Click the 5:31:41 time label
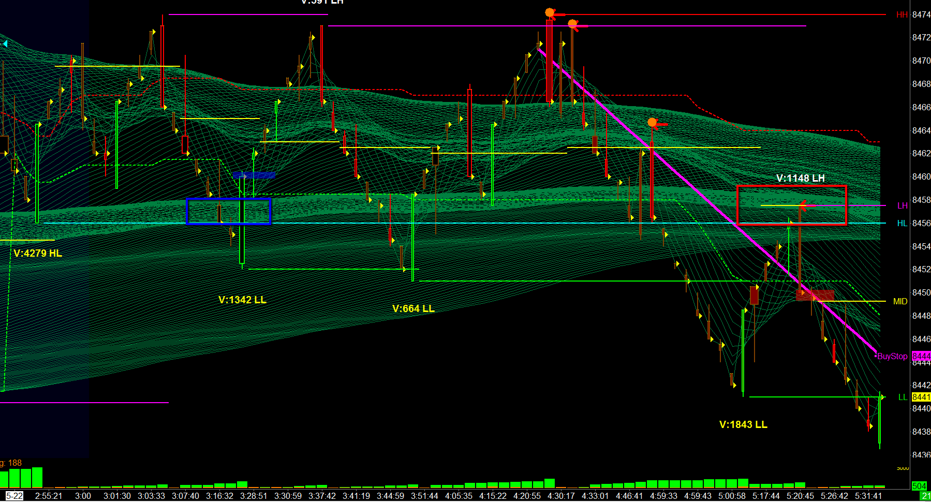The width and height of the screenshot is (931, 502). tap(868, 496)
